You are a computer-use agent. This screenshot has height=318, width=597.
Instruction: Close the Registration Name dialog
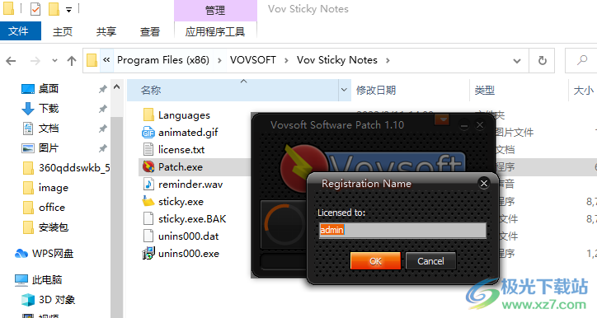tap(483, 184)
